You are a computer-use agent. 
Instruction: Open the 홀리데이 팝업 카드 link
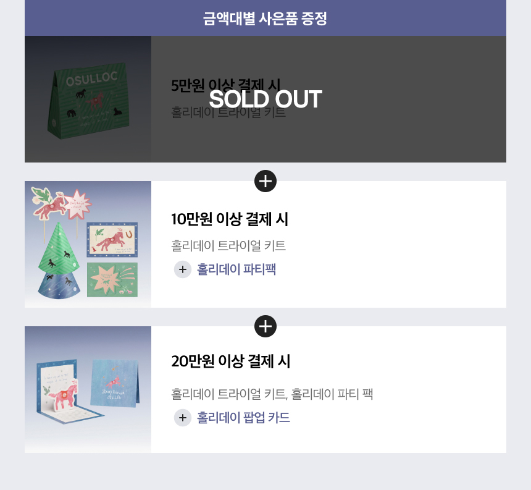243,418
